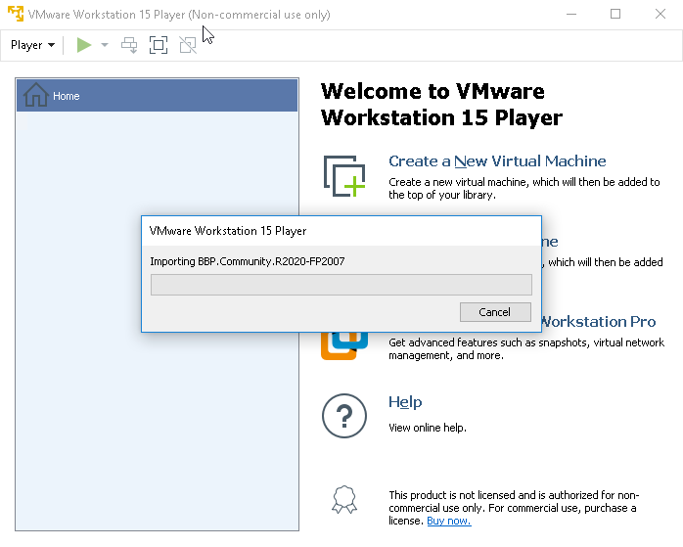Viewport: 683px width, 547px height.
Task: Click the Workstation Pro orange-blue icon
Action: coord(344,345)
